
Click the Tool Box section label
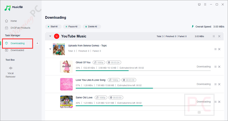(x=10, y=60)
